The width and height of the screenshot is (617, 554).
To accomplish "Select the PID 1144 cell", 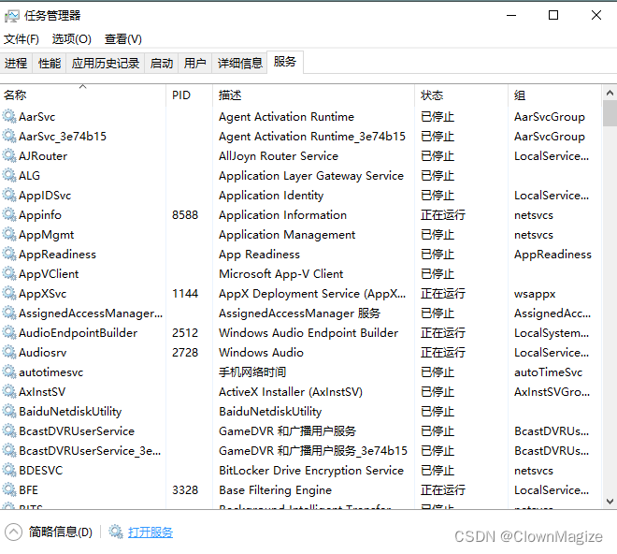I will 185,294.
